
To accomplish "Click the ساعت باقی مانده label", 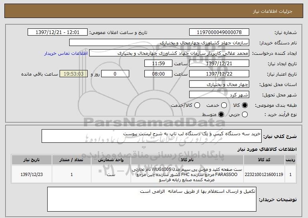I will coord(40,74).
